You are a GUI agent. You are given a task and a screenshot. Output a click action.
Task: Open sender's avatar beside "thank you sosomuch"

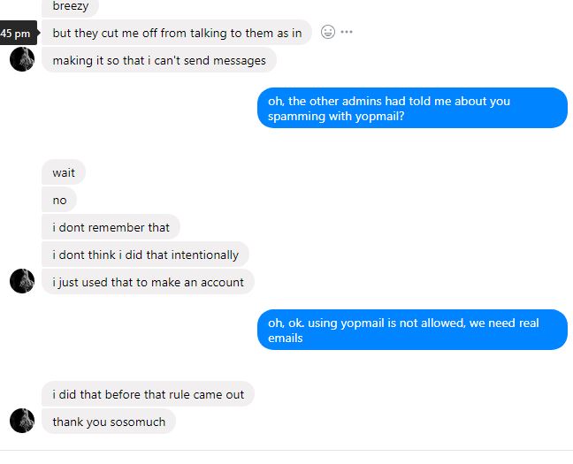pos(22,421)
